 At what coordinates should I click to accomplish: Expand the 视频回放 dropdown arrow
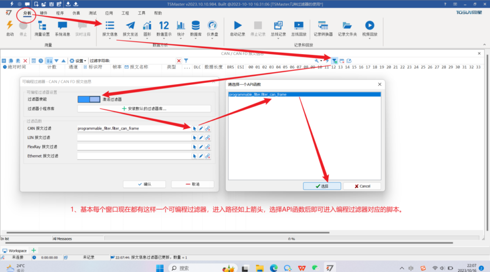tap(369, 40)
